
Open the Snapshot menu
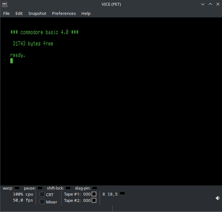click(37, 13)
